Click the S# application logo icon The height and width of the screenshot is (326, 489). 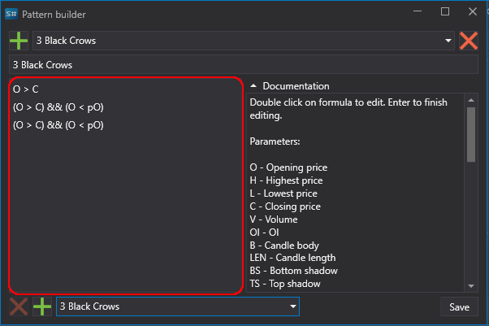(11, 14)
